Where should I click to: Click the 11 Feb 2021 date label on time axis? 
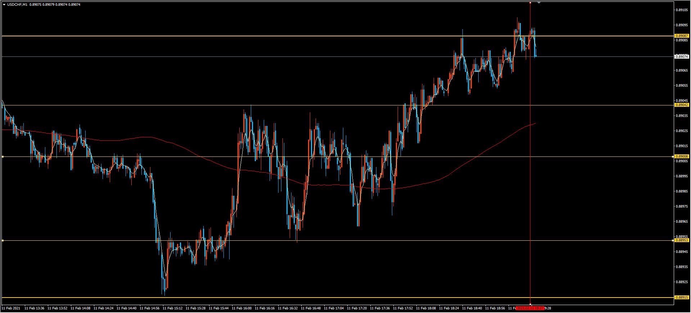(11, 308)
